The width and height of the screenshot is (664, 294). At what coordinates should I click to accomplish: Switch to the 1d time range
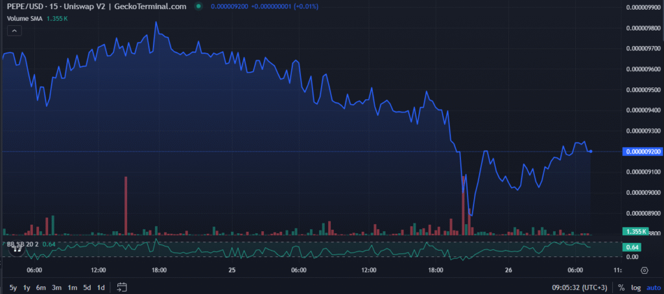[x=101, y=287]
